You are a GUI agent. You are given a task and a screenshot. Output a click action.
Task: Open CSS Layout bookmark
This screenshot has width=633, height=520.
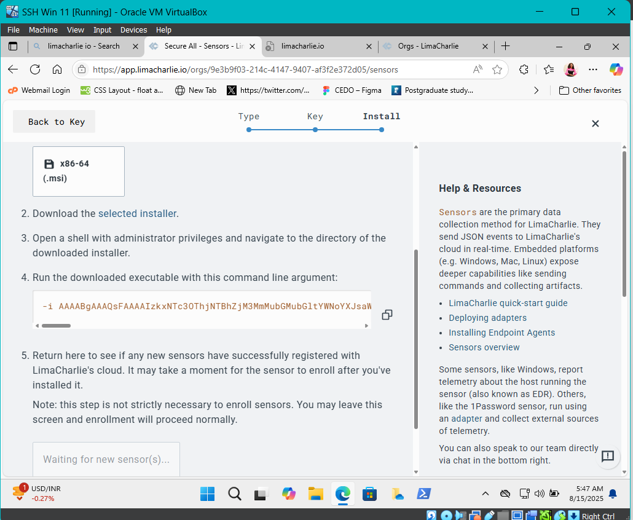click(122, 90)
